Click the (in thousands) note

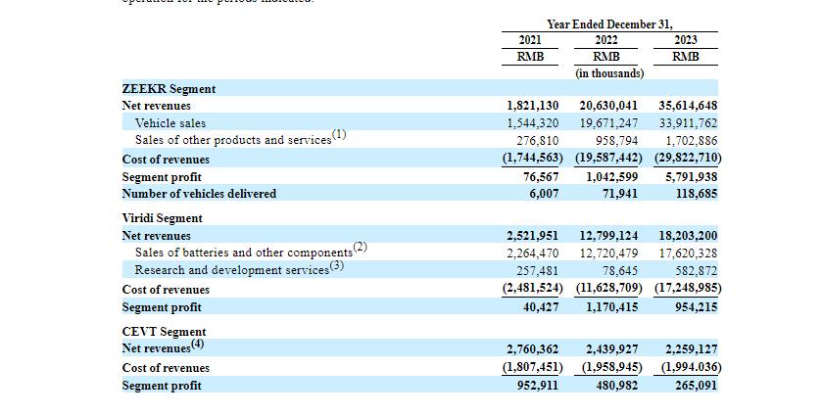tap(609, 73)
